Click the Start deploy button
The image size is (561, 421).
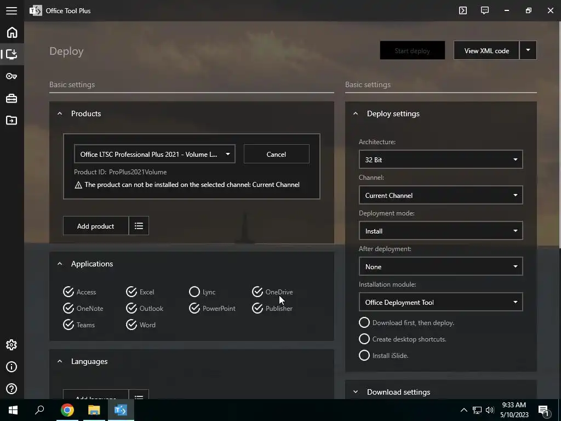coord(412,50)
